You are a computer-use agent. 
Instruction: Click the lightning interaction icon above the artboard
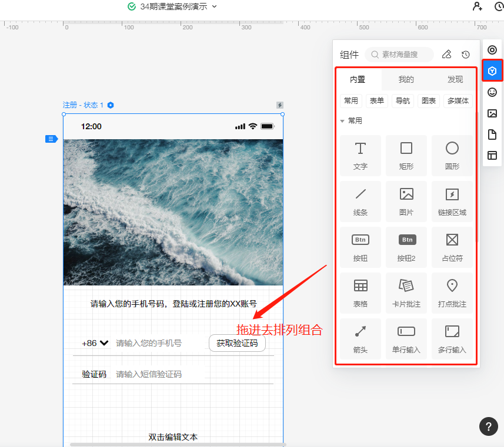(280, 105)
